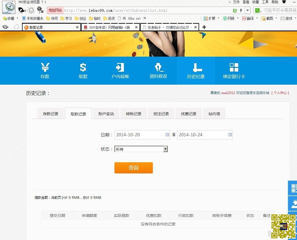Open the 文件 menu
This screenshot has height=240, width=297.
(236, 2)
